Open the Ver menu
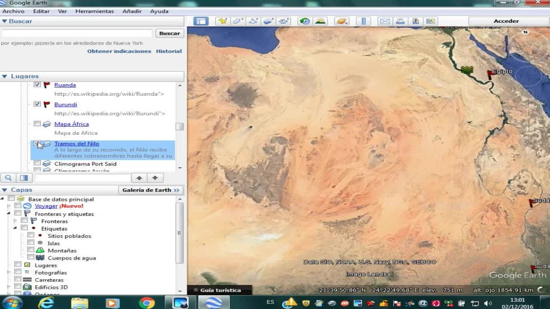Screen dimensions: 550x309 (x=62, y=11)
